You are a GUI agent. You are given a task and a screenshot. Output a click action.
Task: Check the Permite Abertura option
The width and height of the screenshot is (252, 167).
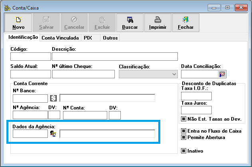[184, 137]
